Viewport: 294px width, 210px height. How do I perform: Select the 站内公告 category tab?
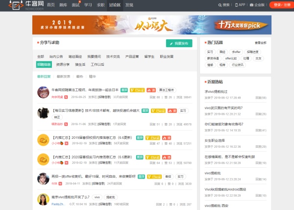point(56,57)
